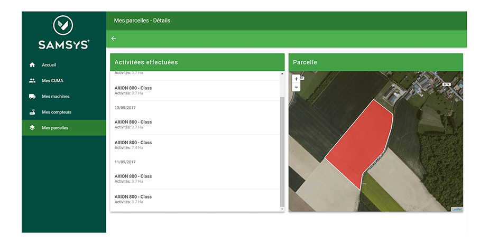Open the Leaflet attribution link
This screenshot has width=489, height=244.
pyautogui.click(x=457, y=209)
